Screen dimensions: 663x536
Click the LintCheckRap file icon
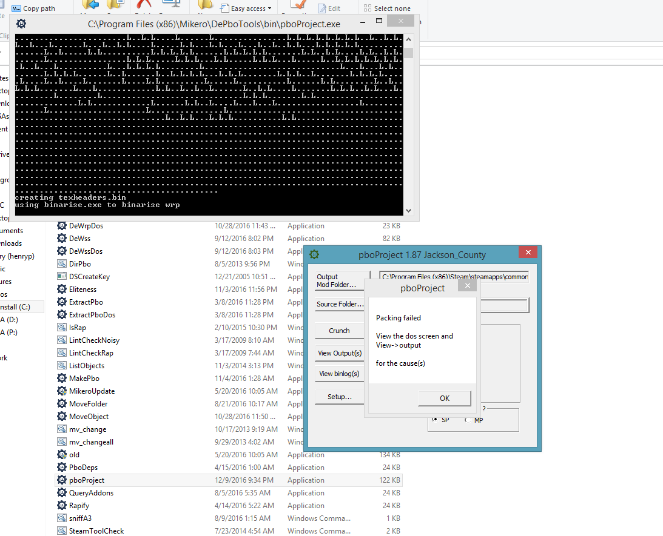point(62,353)
